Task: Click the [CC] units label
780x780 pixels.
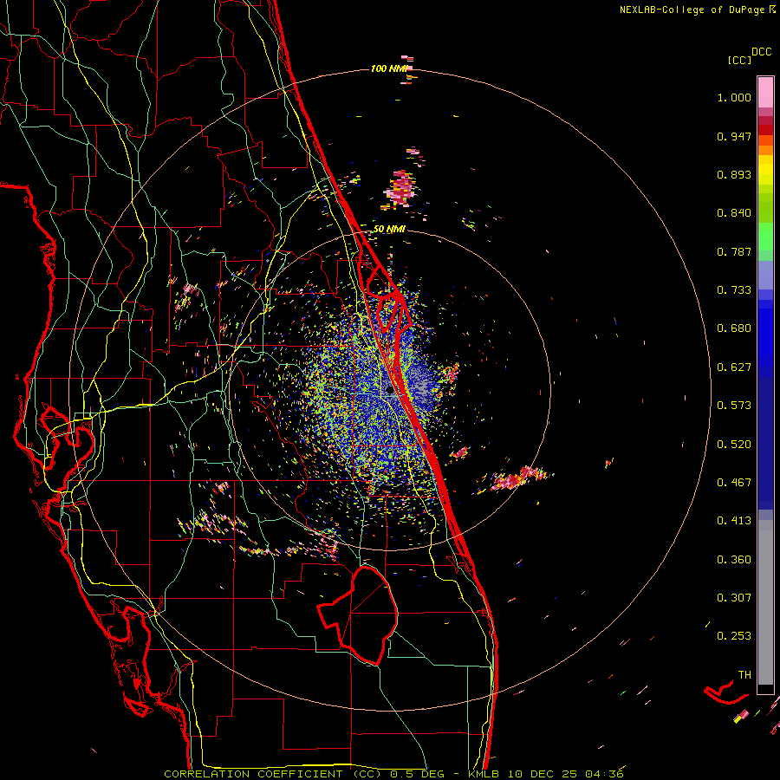Action: [739, 60]
